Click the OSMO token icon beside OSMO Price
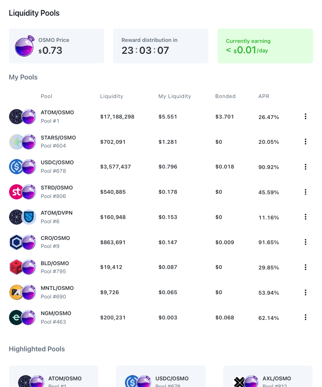 [24, 46]
